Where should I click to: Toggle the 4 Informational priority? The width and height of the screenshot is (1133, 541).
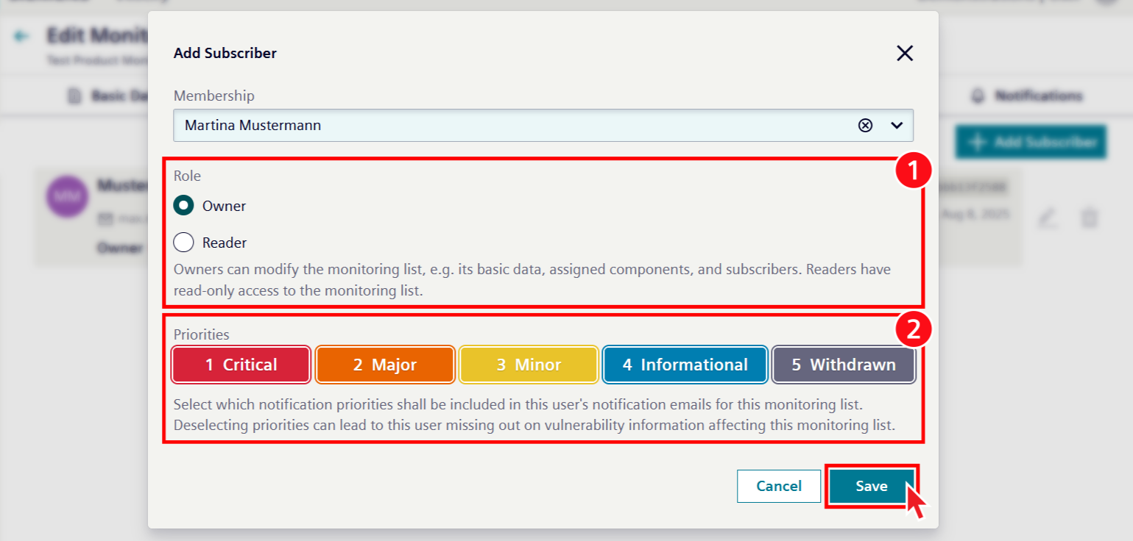685,365
